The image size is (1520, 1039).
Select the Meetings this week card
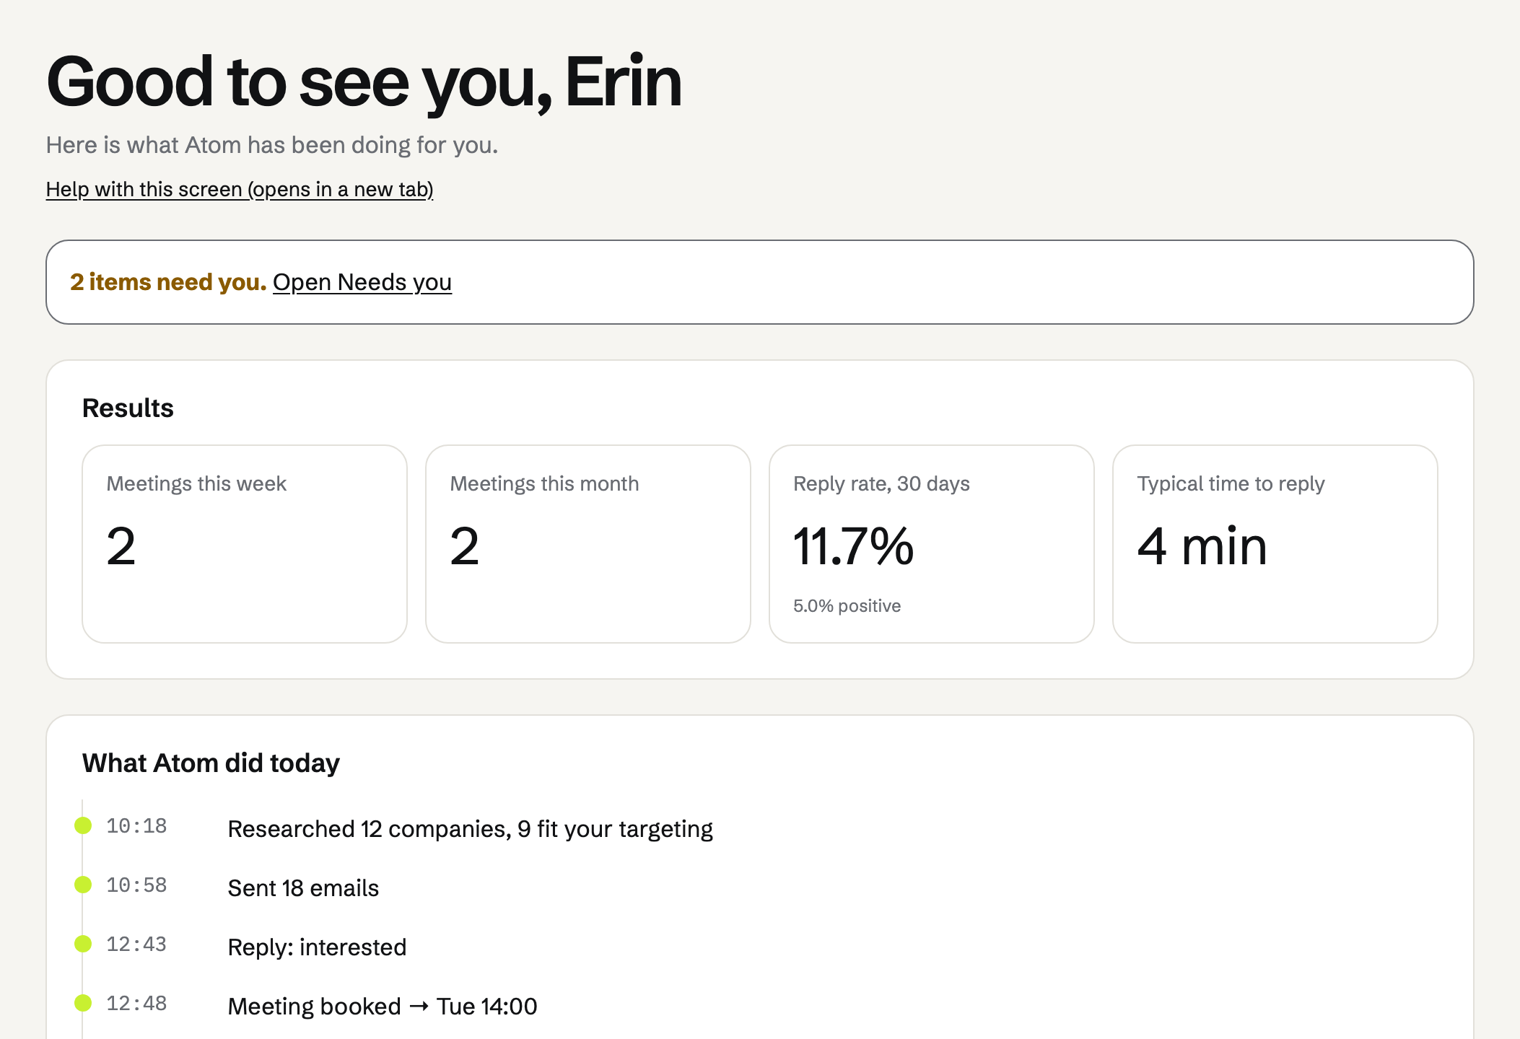(245, 544)
